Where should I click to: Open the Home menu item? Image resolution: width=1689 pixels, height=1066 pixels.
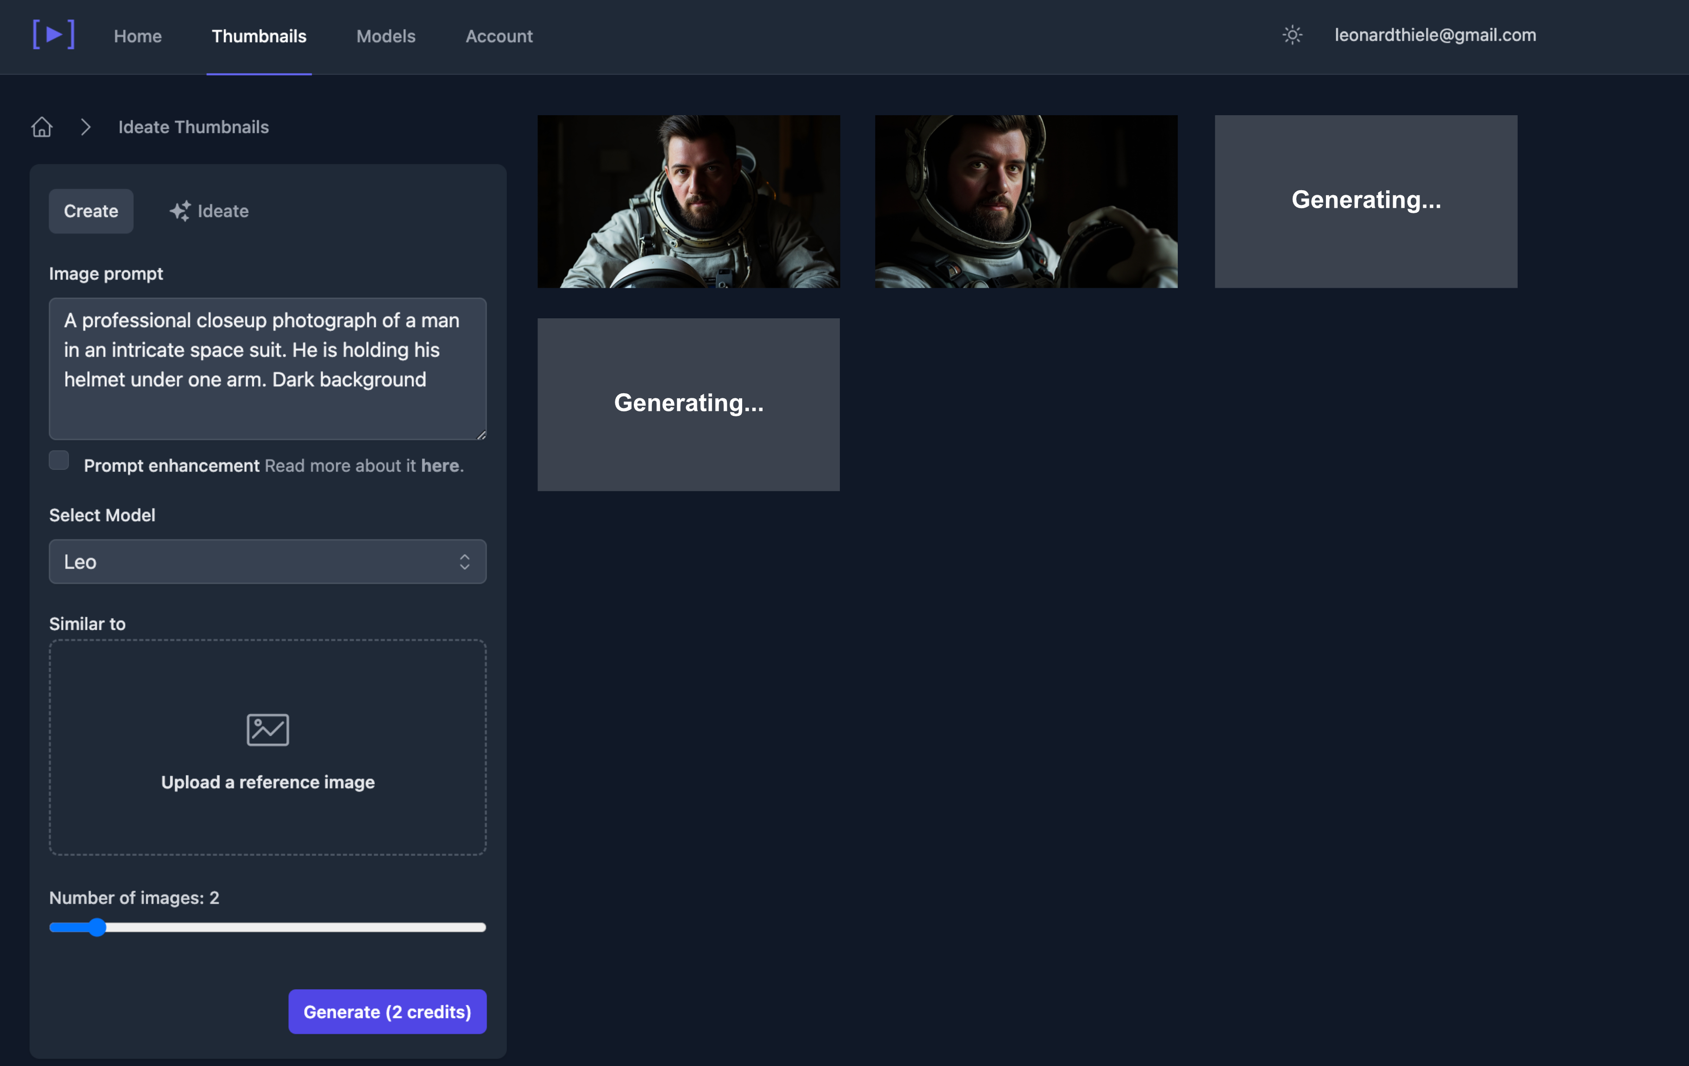pyautogui.click(x=138, y=36)
